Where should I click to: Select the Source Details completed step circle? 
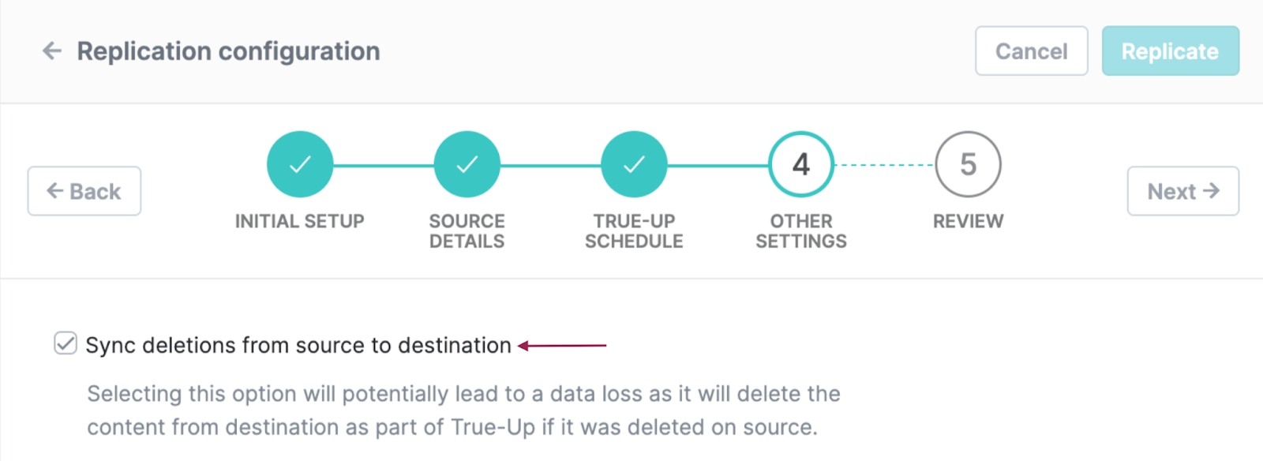click(x=467, y=164)
